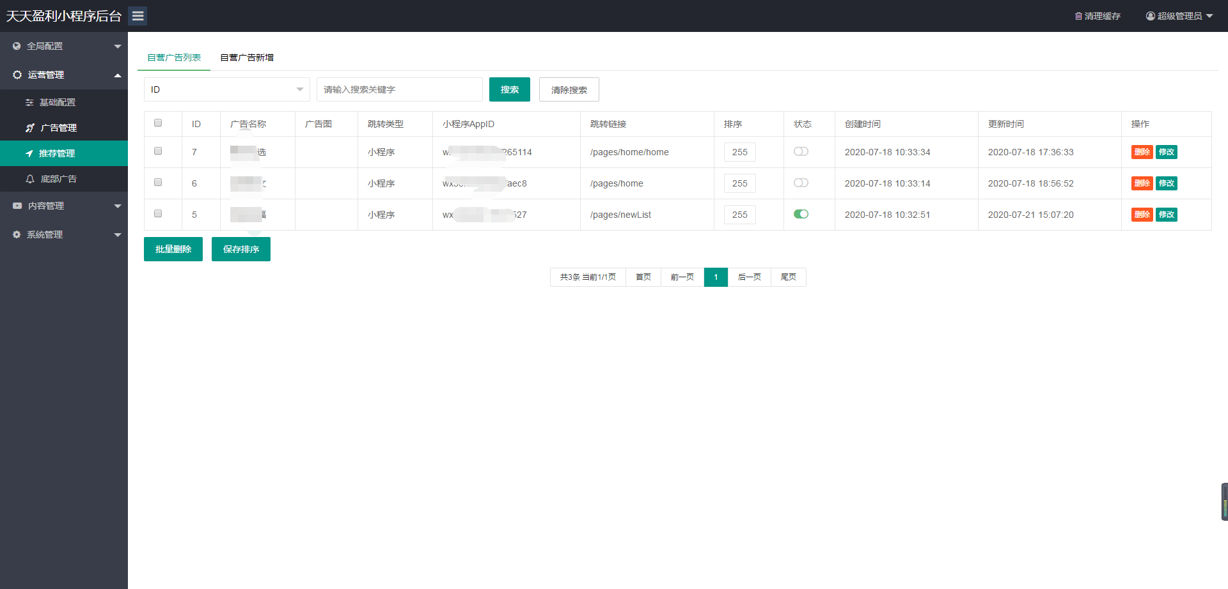Click the 底部广告 bell icon

point(30,179)
